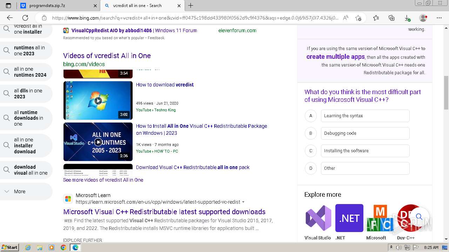The height and width of the screenshot is (252, 449).
Task: Click create multiple apps link
Action: [x=335, y=57]
